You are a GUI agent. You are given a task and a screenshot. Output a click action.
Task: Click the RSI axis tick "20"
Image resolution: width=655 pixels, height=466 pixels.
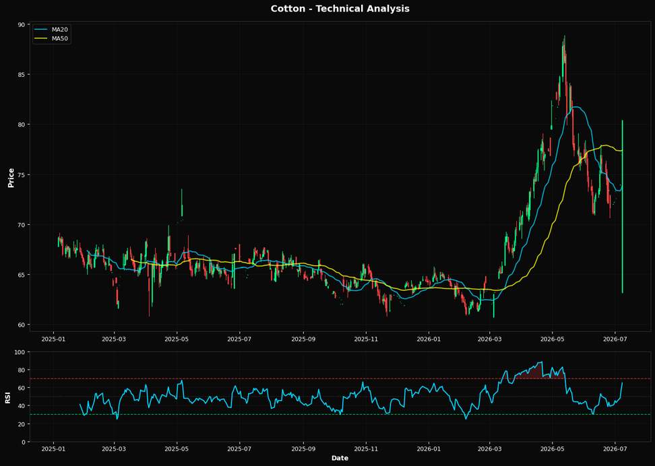(x=22, y=424)
